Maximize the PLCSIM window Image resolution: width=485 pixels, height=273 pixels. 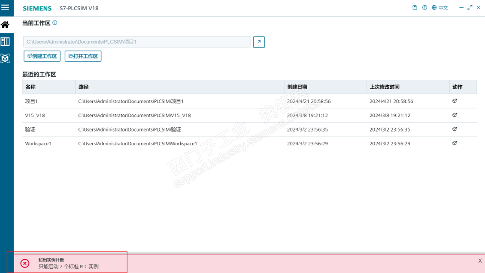470,7
